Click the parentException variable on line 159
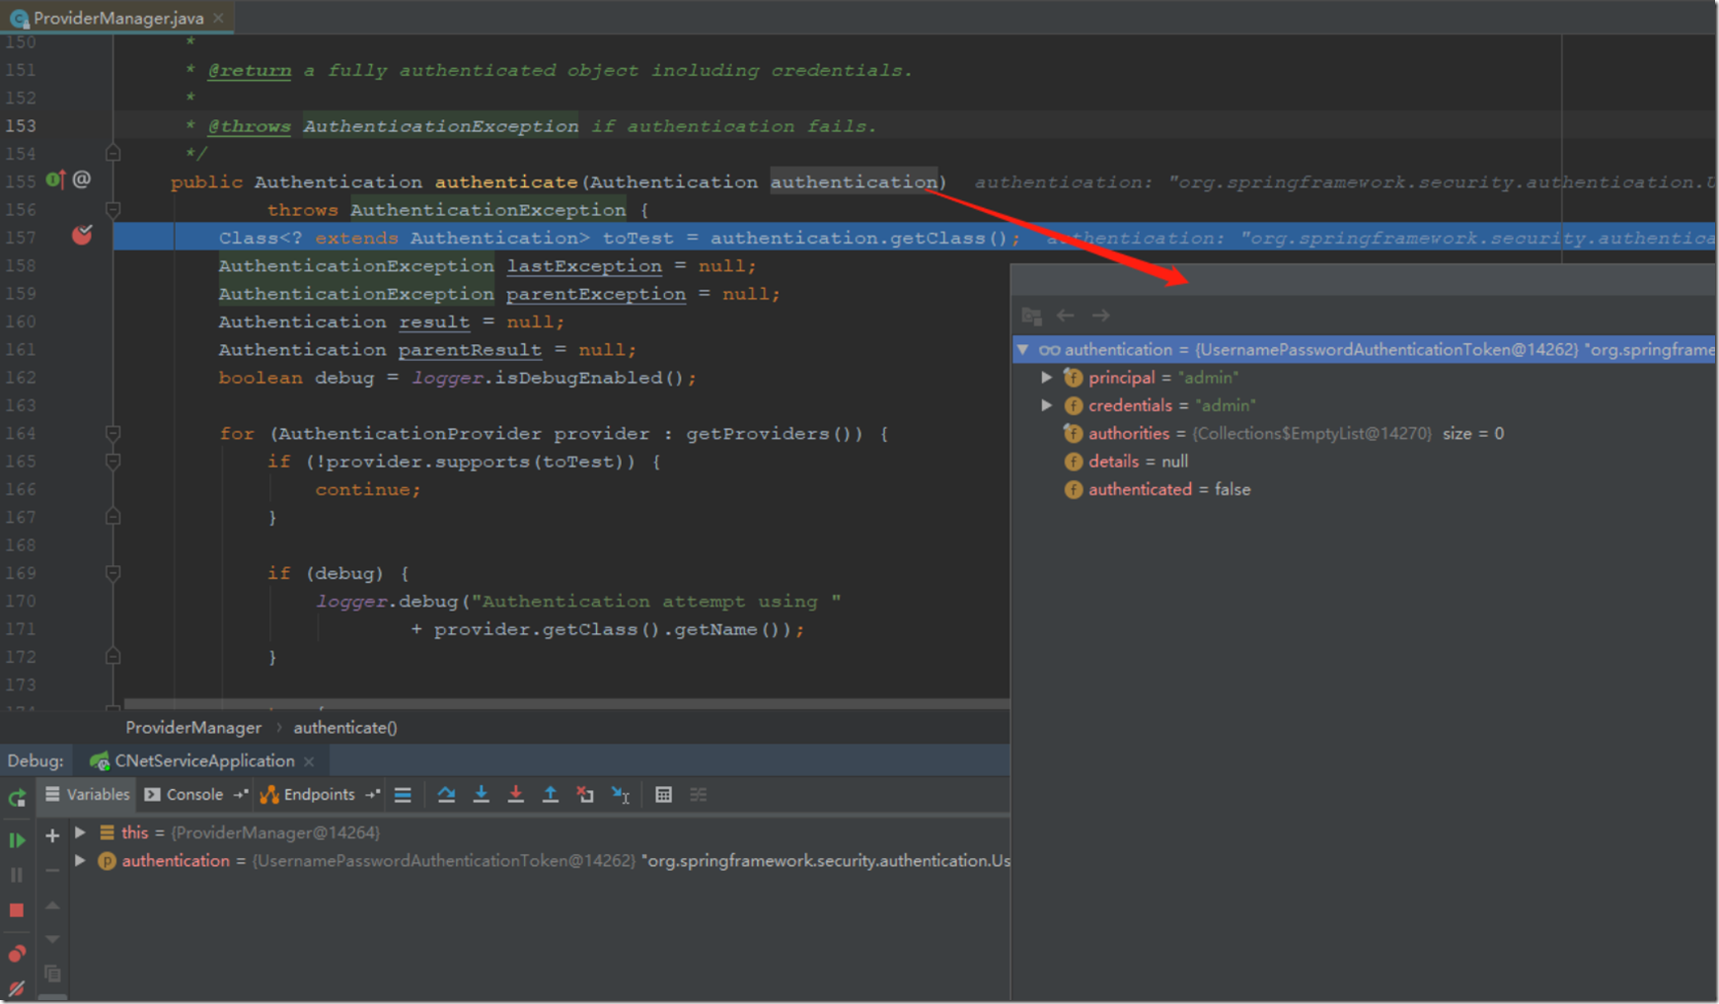 (x=596, y=294)
